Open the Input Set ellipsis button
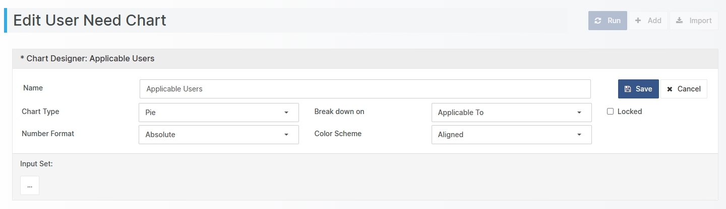This screenshot has width=726, height=209. [30, 185]
